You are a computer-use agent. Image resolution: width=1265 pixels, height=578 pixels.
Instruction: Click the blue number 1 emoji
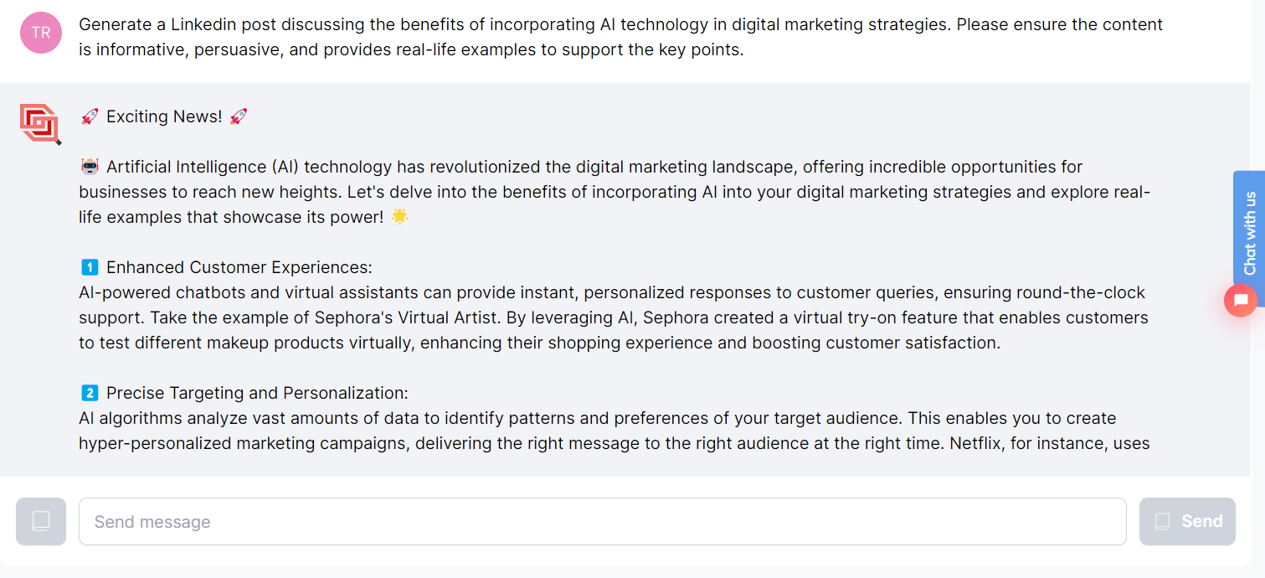click(x=90, y=267)
